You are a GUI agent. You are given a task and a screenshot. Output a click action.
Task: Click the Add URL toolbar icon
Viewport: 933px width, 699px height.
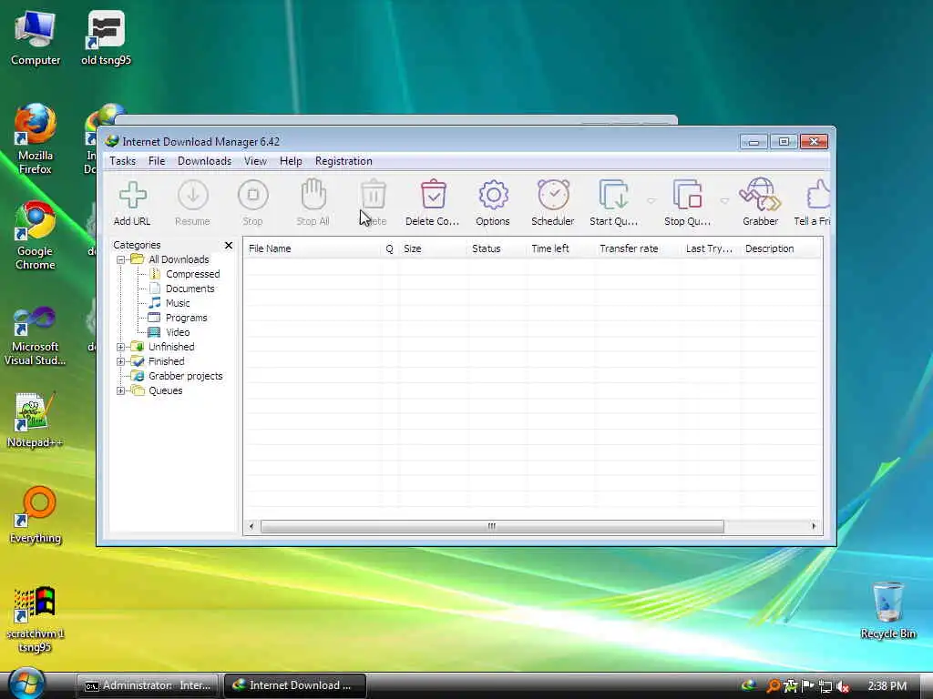132,202
